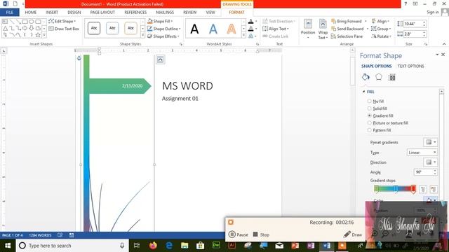This screenshot has height=252, width=449.
Task: Select the Solid fill option
Action: pos(377,108)
